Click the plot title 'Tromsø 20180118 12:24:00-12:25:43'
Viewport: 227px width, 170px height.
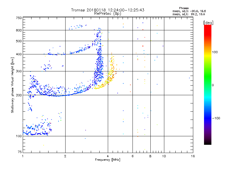click(x=108, y=10)
